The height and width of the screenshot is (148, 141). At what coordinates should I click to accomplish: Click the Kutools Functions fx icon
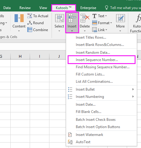(x=138, y=18)
